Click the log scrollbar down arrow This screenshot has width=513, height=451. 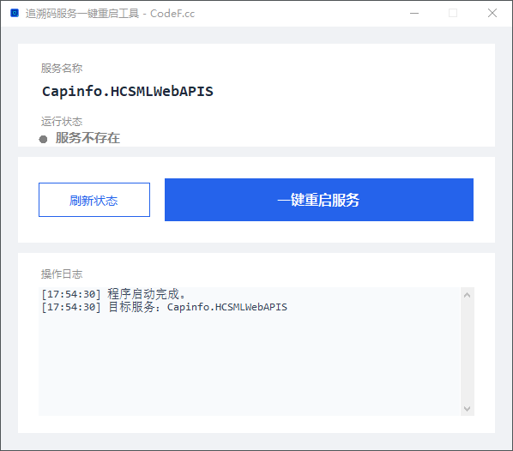[x=468, y=409]
